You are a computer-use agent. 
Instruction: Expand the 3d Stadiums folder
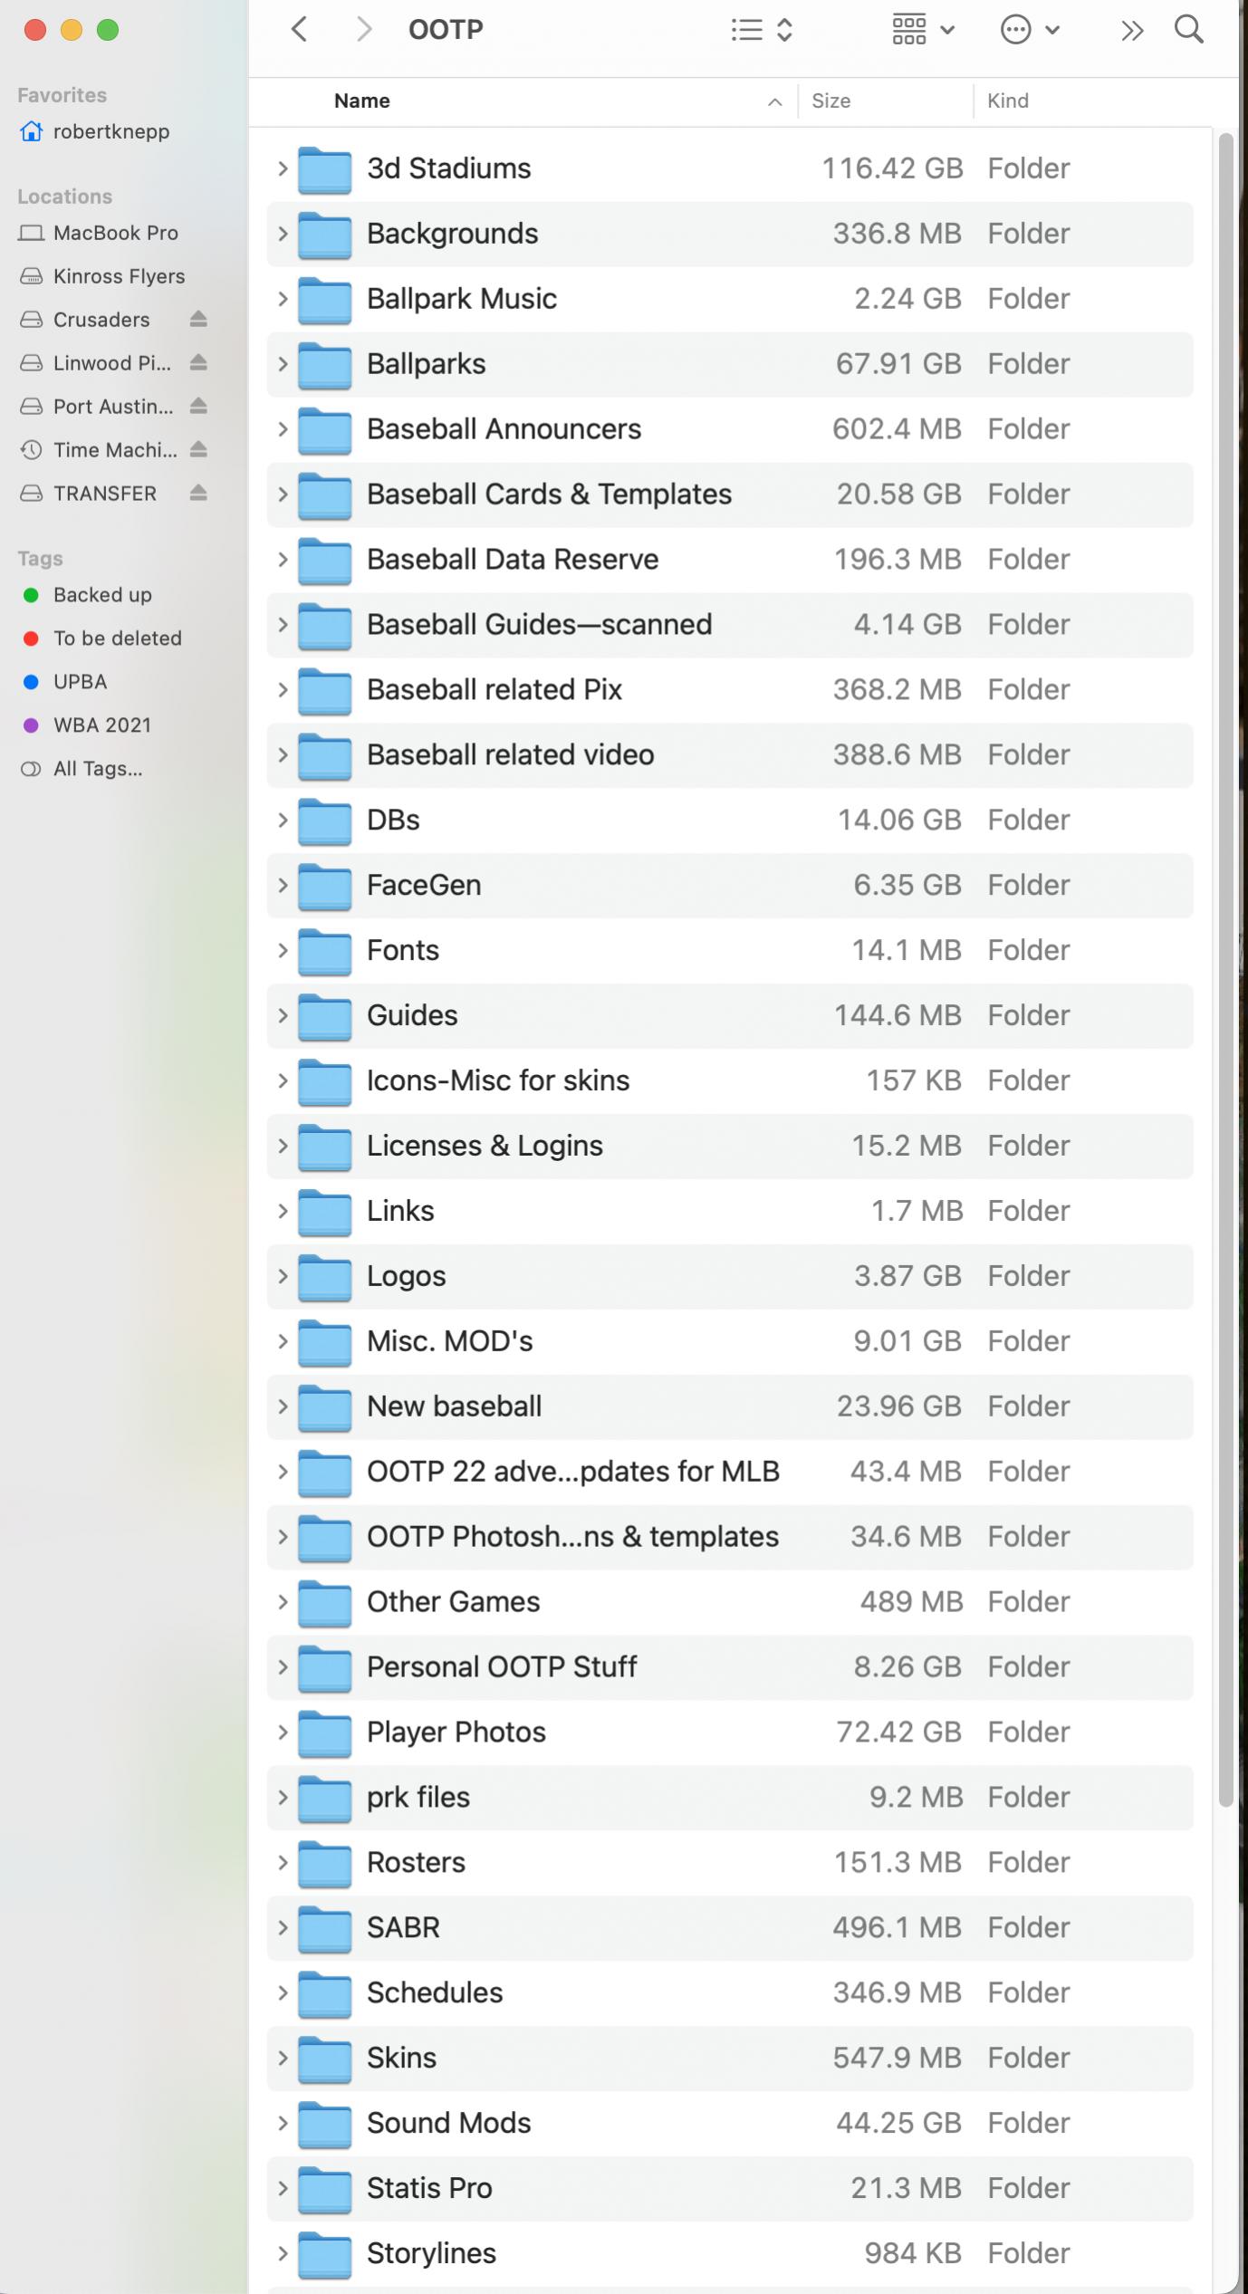pos(283,168)
